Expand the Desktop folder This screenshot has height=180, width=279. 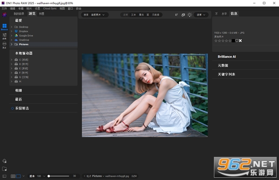tap(12, 27)
